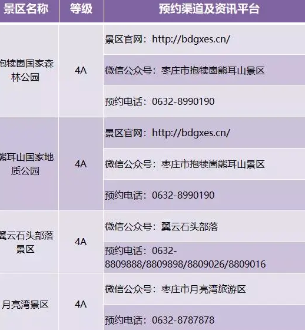Click the WeChat account row under 抱犊崮国家森林公园
Image resolution: width=305 pixels, height=330 pixels.
204,70
